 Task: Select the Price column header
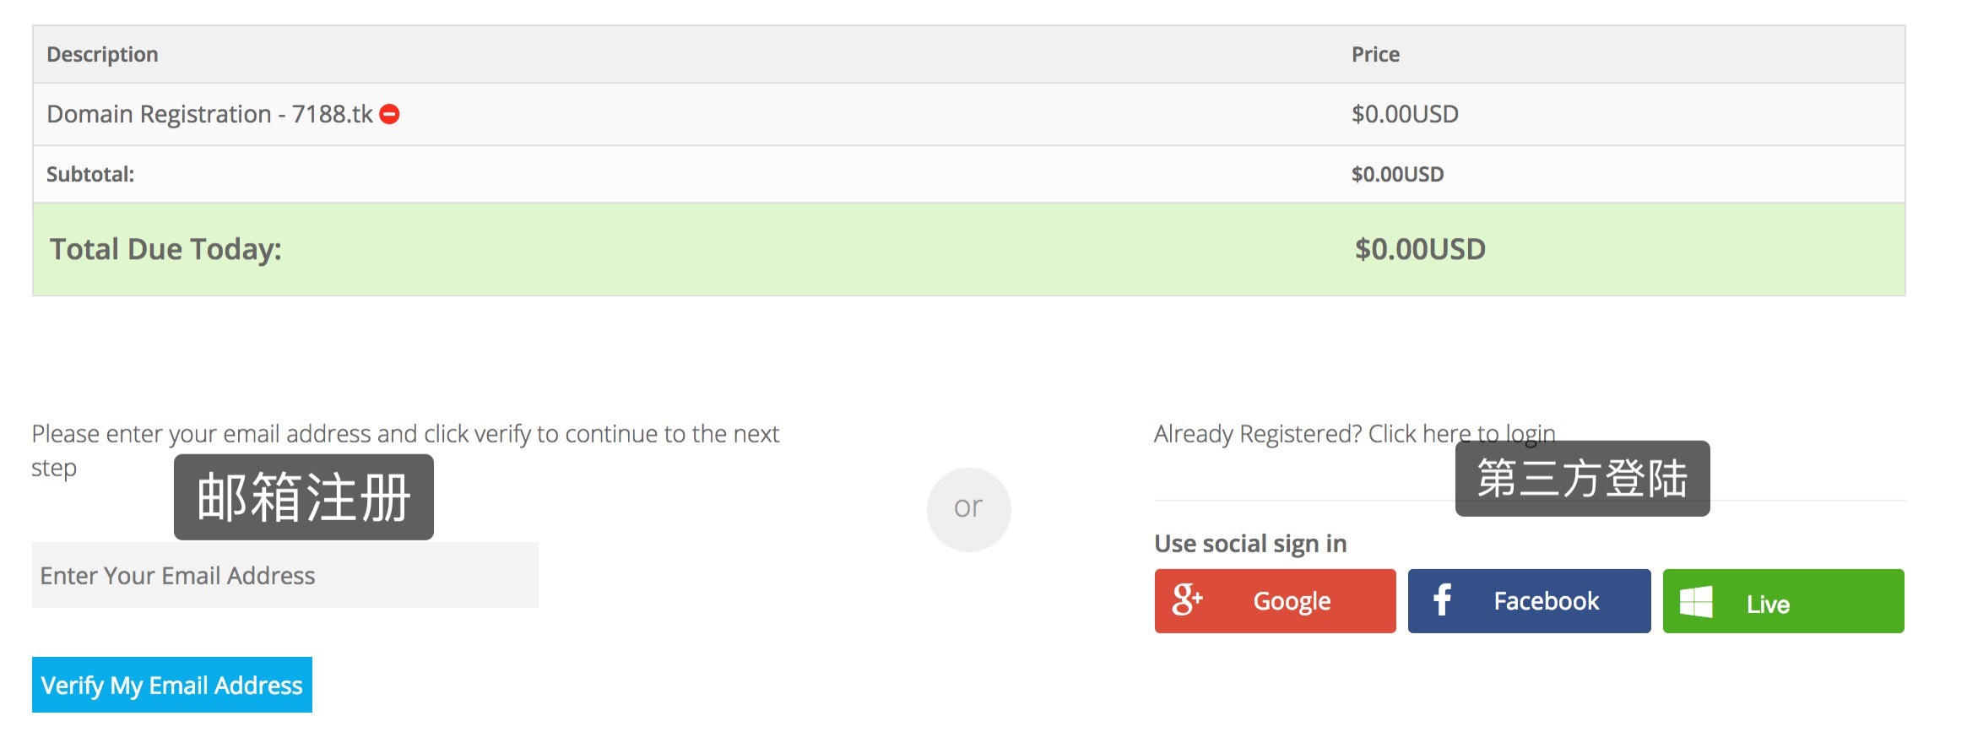point(1375,55)
